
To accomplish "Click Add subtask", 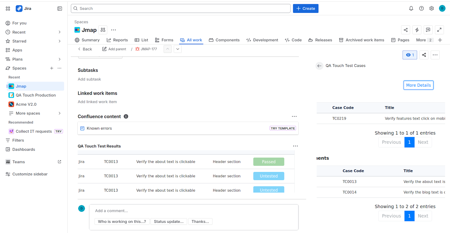I will coord(89,79).
